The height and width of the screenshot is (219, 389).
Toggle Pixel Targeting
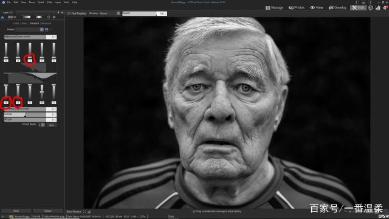pyautogui.click(x=77, y=13)
